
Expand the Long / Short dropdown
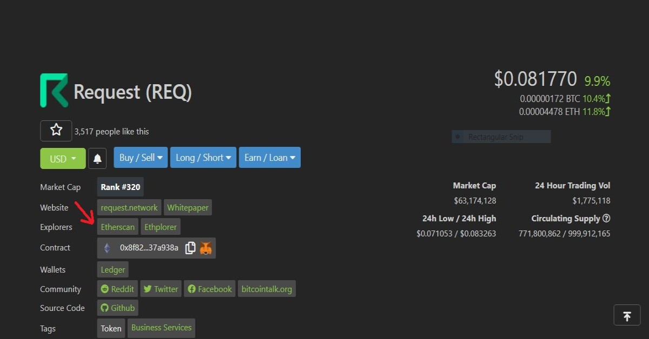203,158
